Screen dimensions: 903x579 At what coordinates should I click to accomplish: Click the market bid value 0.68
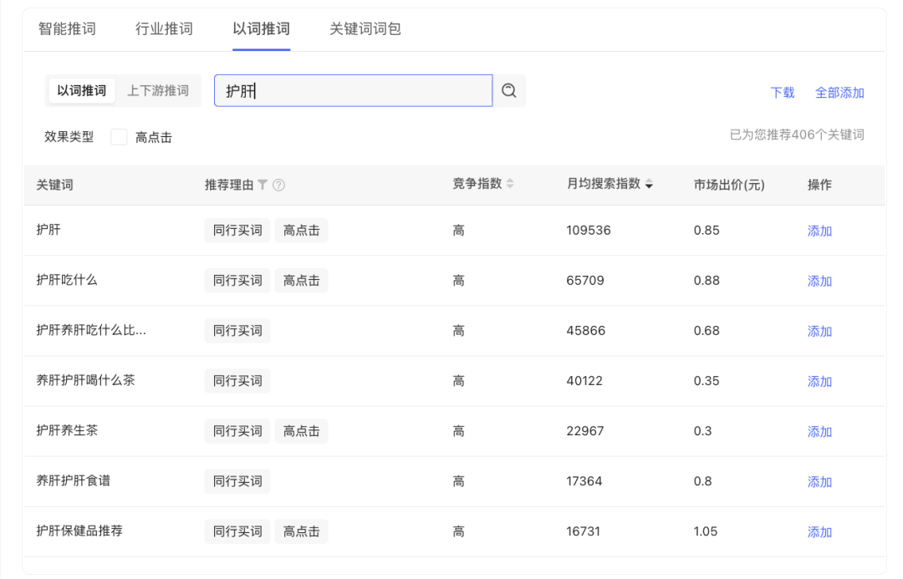coord(707,330)
